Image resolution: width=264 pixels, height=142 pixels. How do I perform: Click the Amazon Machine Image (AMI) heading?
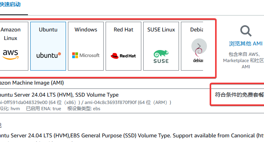coord(32,83)
